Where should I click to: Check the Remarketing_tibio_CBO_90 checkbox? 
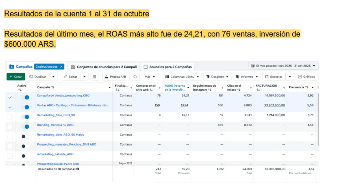point(10,117)
